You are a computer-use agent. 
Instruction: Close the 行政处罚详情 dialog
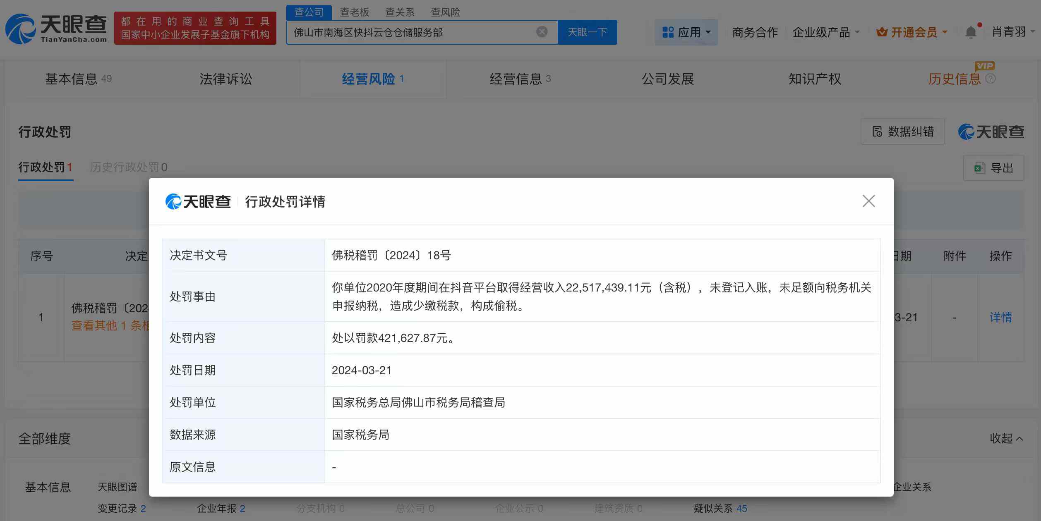tap(869, 201)
